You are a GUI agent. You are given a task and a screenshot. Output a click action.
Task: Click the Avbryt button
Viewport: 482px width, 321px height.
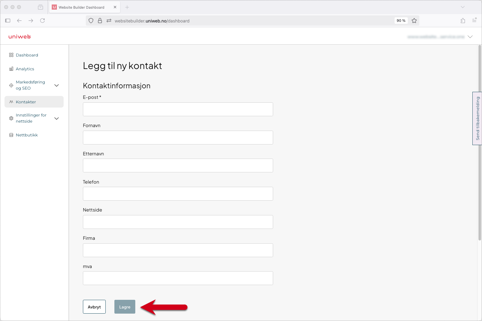coord(94,307)
